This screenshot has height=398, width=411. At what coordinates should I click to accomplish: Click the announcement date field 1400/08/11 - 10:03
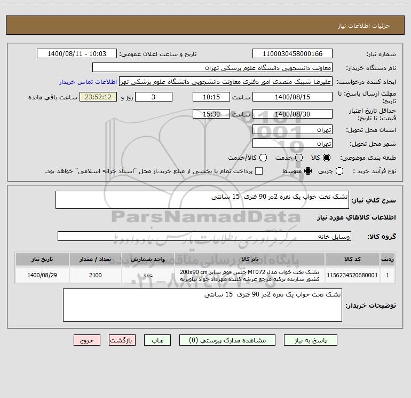(x=77, y=53)
